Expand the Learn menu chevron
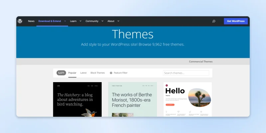The image size is (266, 133). [x=80, y=21]
